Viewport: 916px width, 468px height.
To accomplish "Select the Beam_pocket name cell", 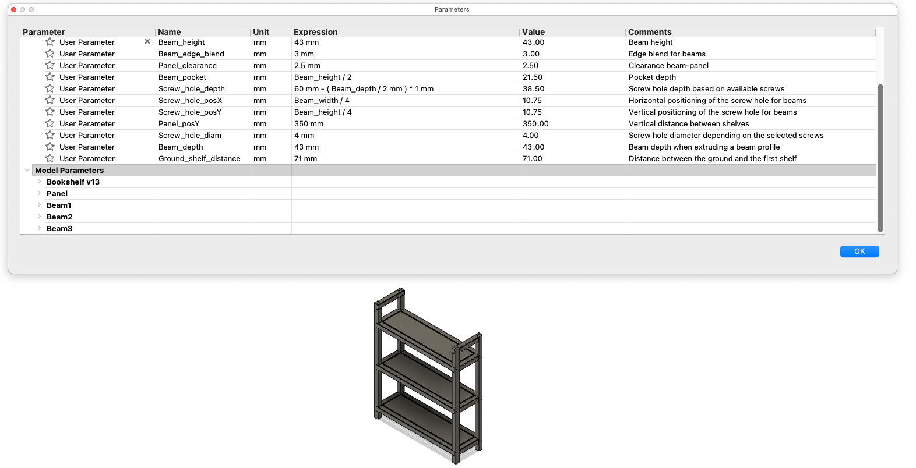I will click(203, 77).
